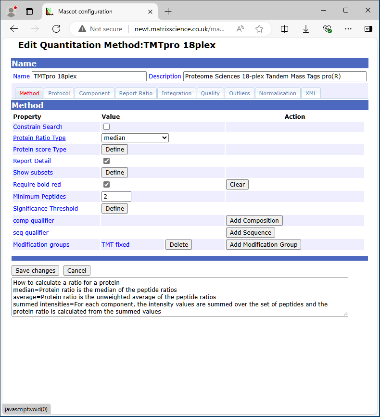380x417 pixels.
Task: Click the address bar URL
Action: click(x=179, y=29)
